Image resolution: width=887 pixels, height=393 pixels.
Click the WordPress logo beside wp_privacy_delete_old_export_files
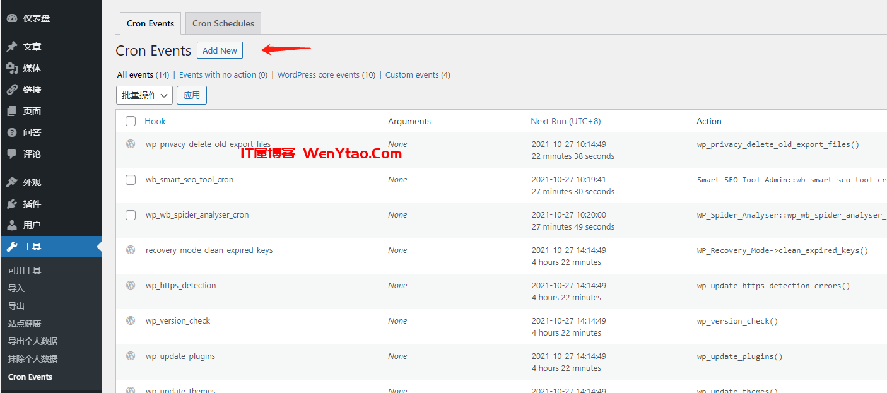(131, 144)
